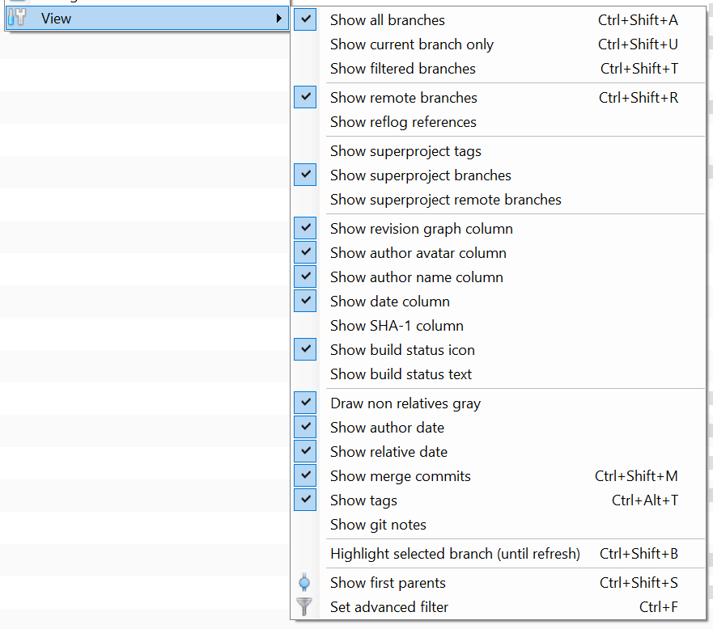Screen dimensions: 713x629
Task: Select Show build status text
Action: point(401,374)
